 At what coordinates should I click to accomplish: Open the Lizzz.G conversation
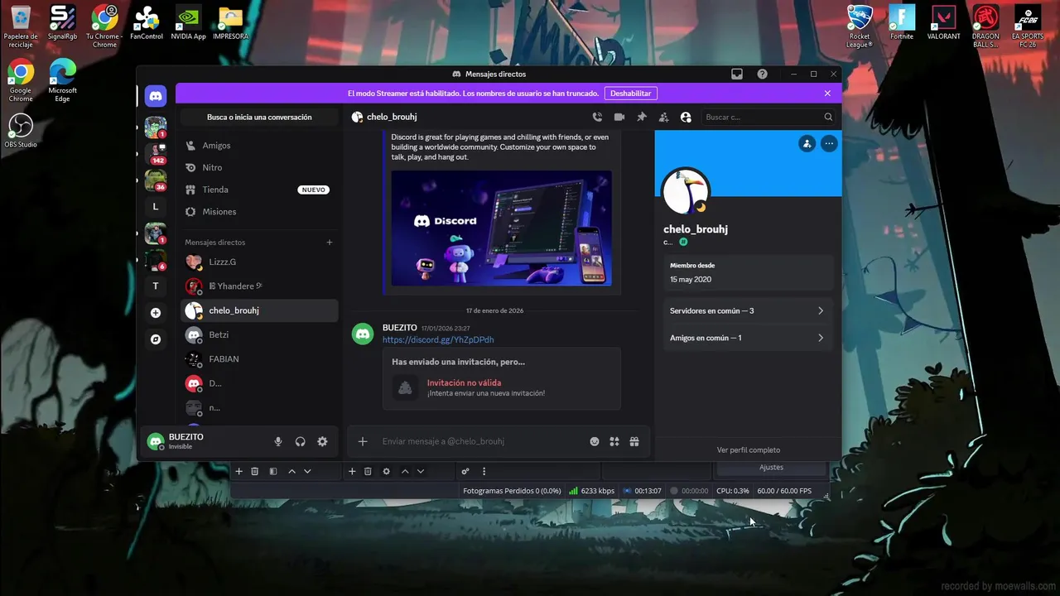[259, 262]
